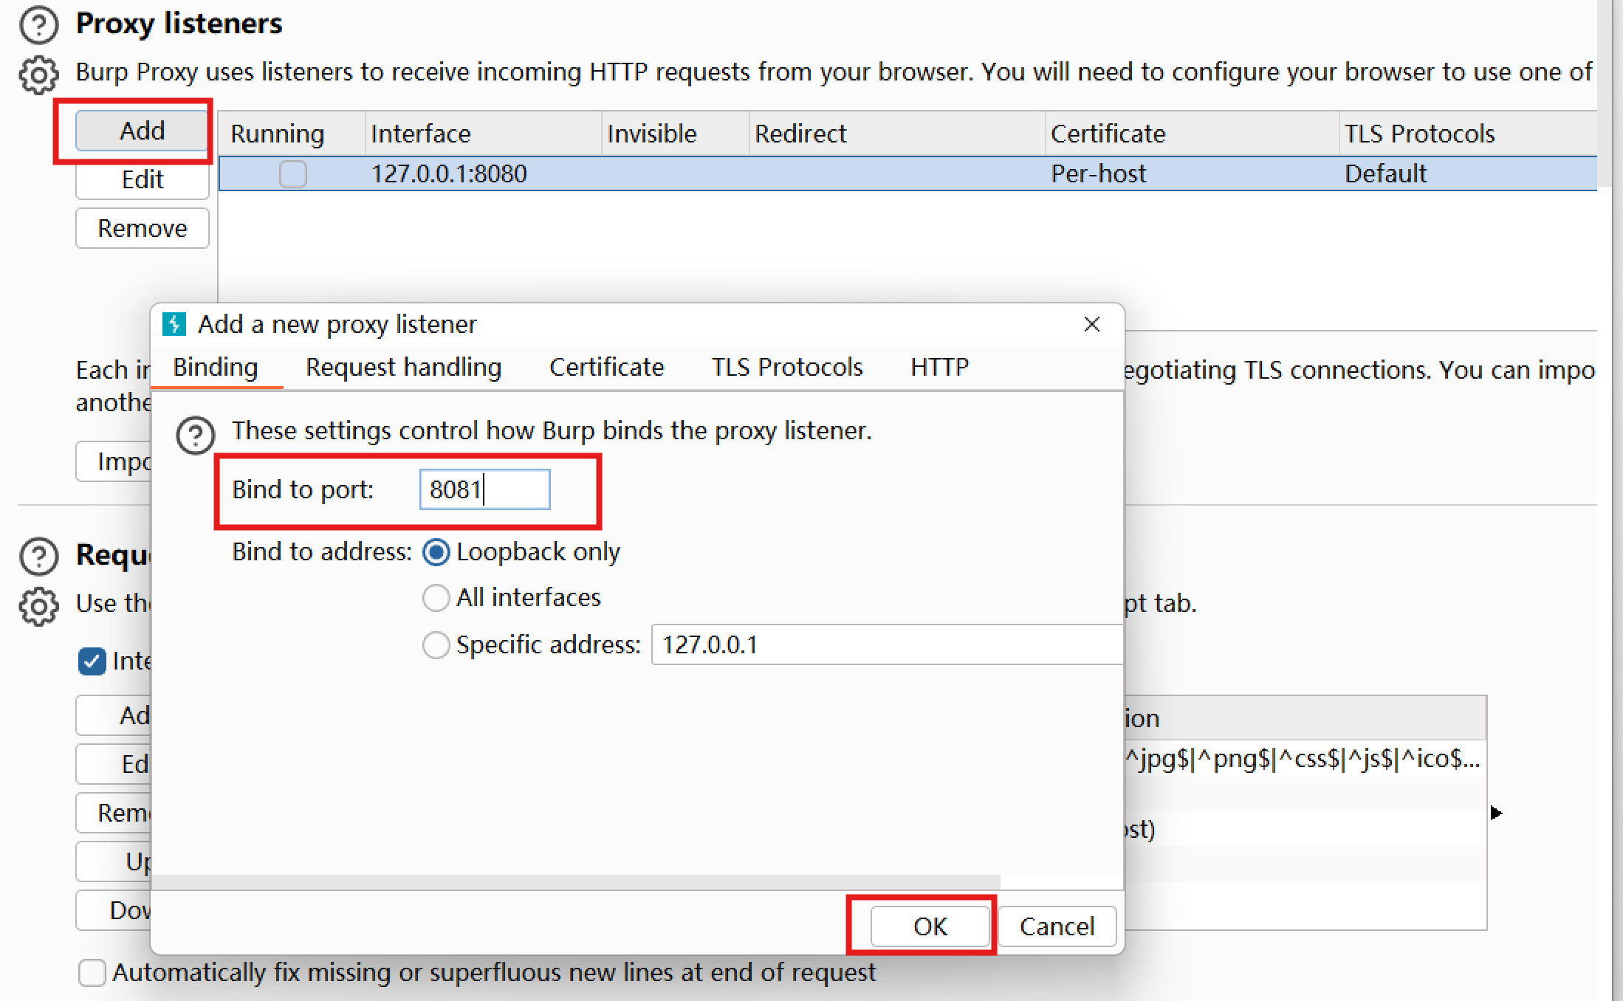Sort by the Interface column header
This screenshot has height=1001, width=1623.
coord(484,134)
